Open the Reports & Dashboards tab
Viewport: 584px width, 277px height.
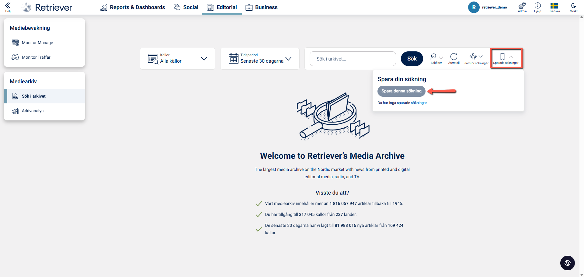pyautogui.click(x=133, y=7)
